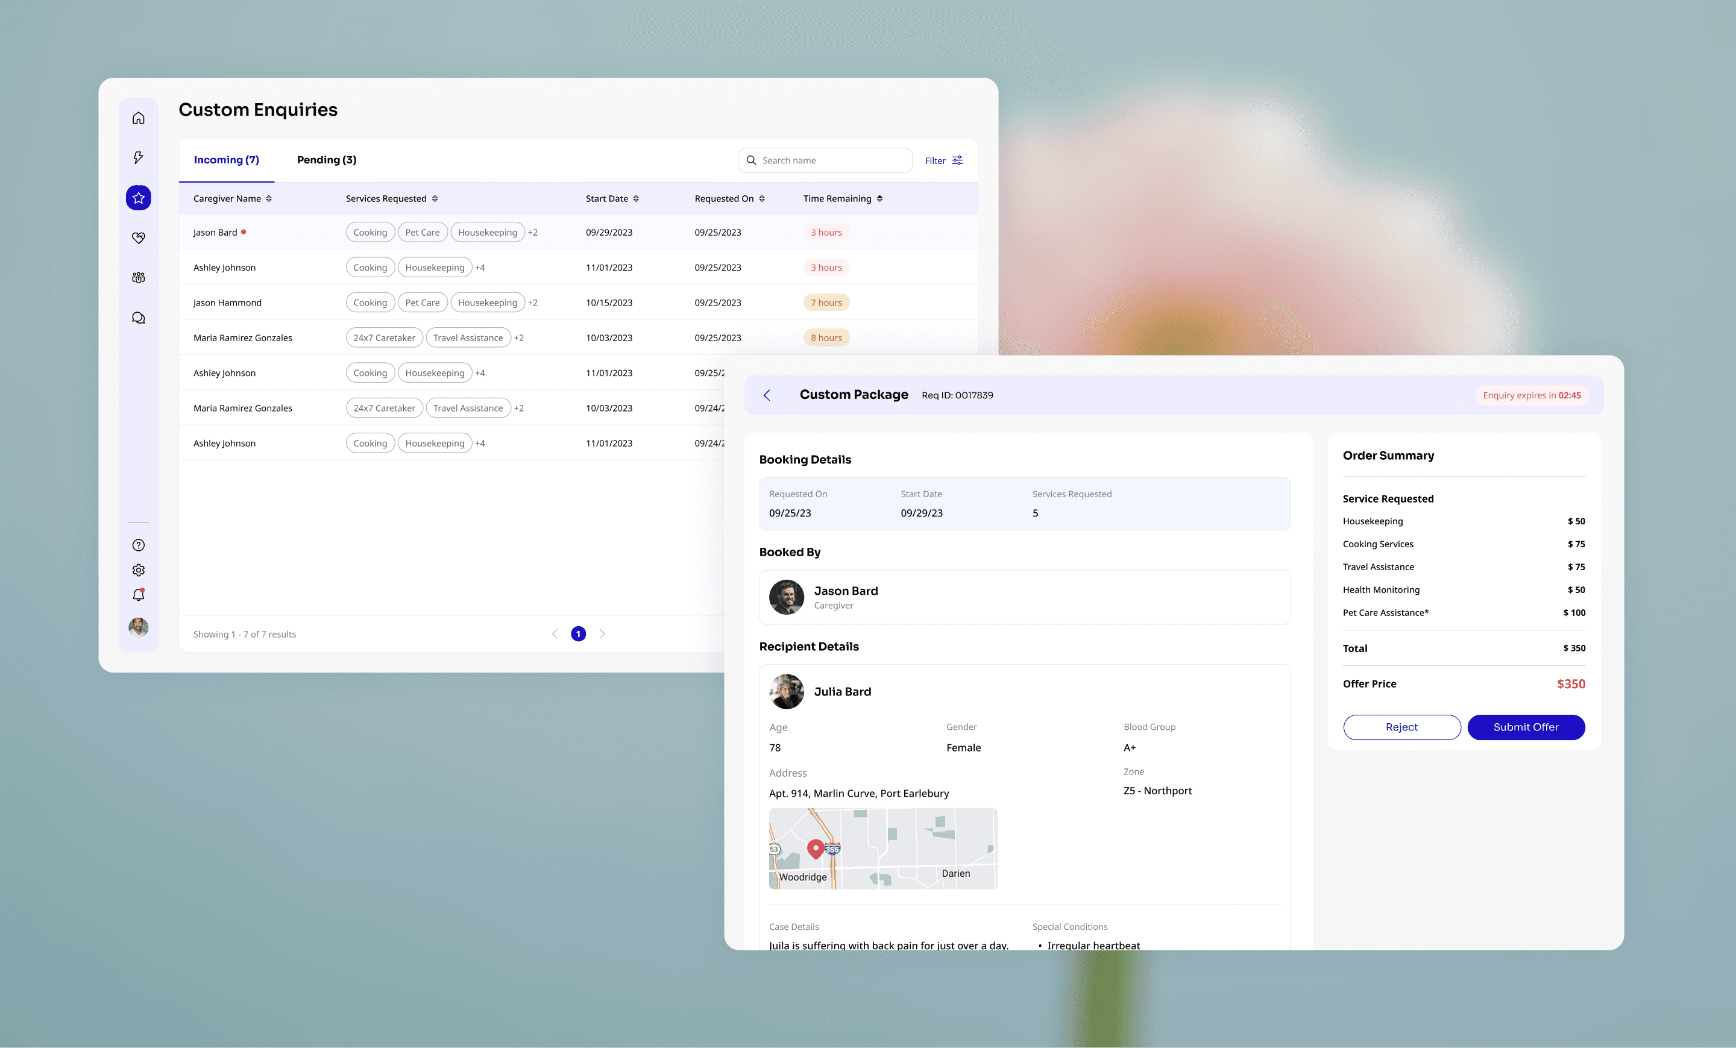The height and width of the screenshot is (1048, 1736).
Task: Switch to the Incoming (7) tab
Action: point(226,160)
